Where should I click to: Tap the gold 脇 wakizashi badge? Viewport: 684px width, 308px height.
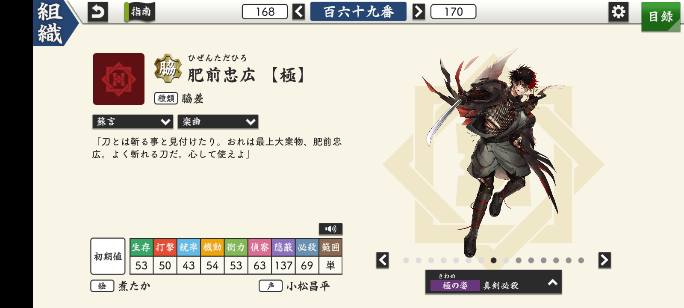point(168,68)
